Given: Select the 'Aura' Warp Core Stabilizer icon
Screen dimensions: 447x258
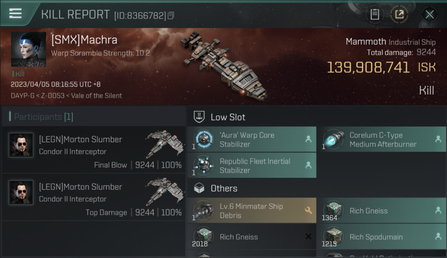Looking at the screenshot, I should tap(203, 139).
